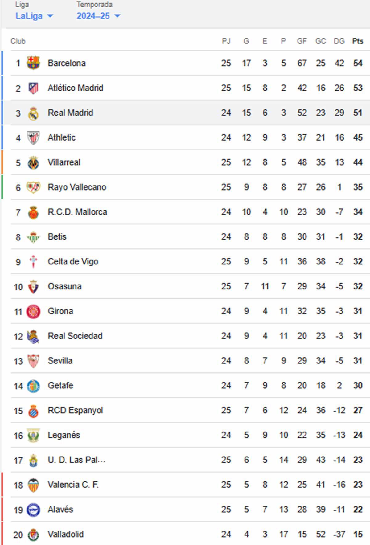Select the Athletic Club badge
The height and width of the screenshot is (545, 370).
(34, 137)
